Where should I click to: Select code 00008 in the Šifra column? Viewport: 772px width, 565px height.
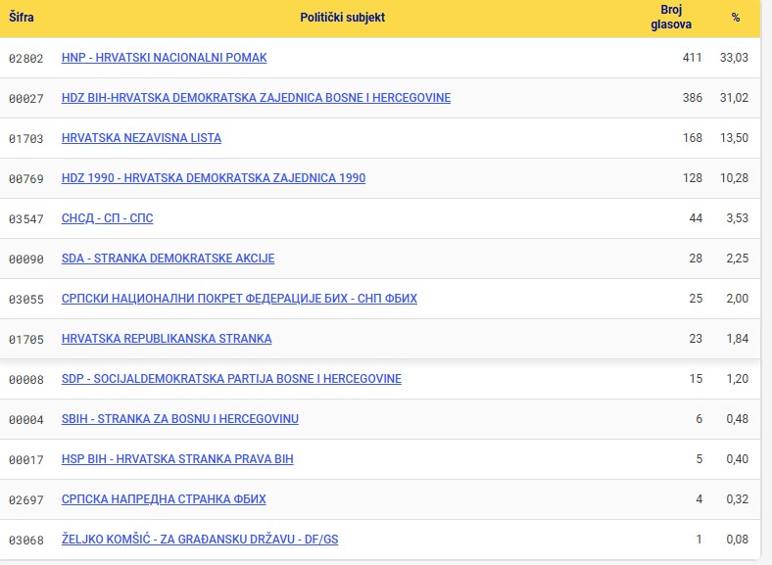tap(26, 380)
